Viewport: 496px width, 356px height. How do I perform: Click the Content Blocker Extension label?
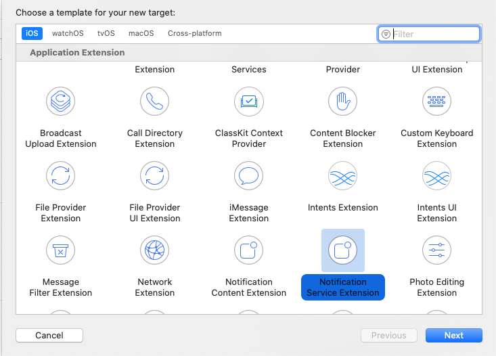coord(343,138)
